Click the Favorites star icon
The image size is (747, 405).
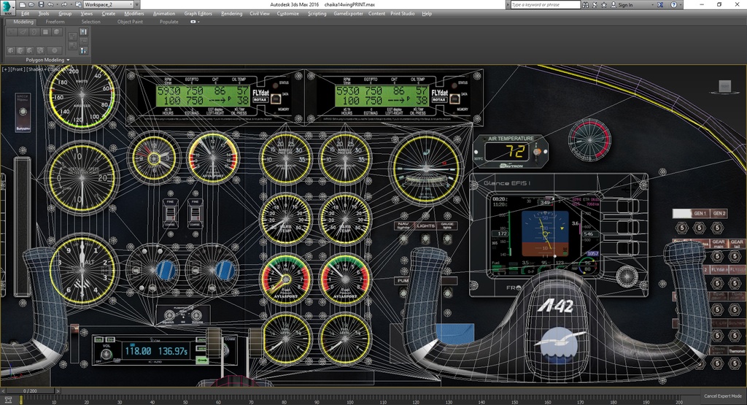pos(603,5)
